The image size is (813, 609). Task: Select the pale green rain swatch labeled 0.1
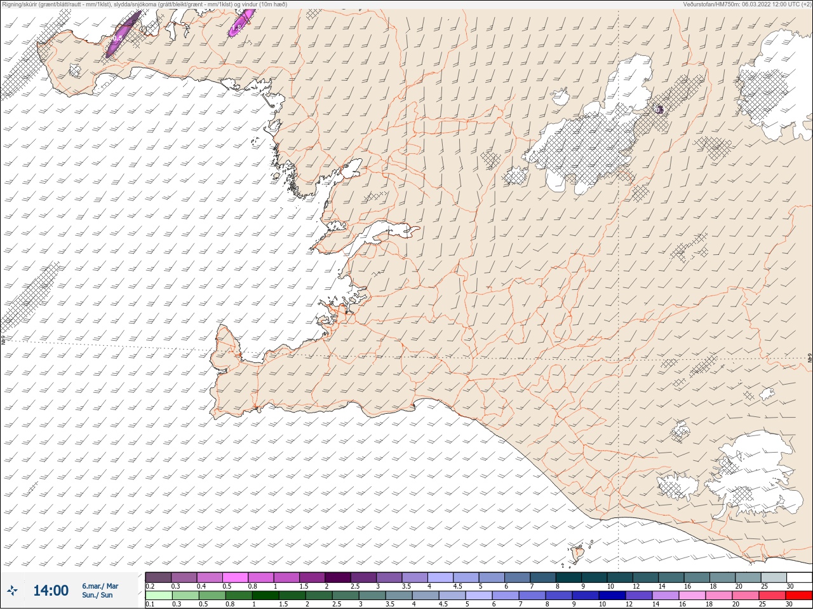click(x=158, y=596)
